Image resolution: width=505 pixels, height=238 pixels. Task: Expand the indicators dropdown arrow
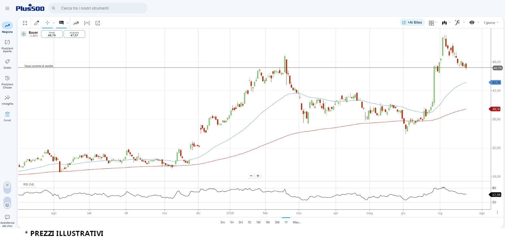click(x=464, y=23)
